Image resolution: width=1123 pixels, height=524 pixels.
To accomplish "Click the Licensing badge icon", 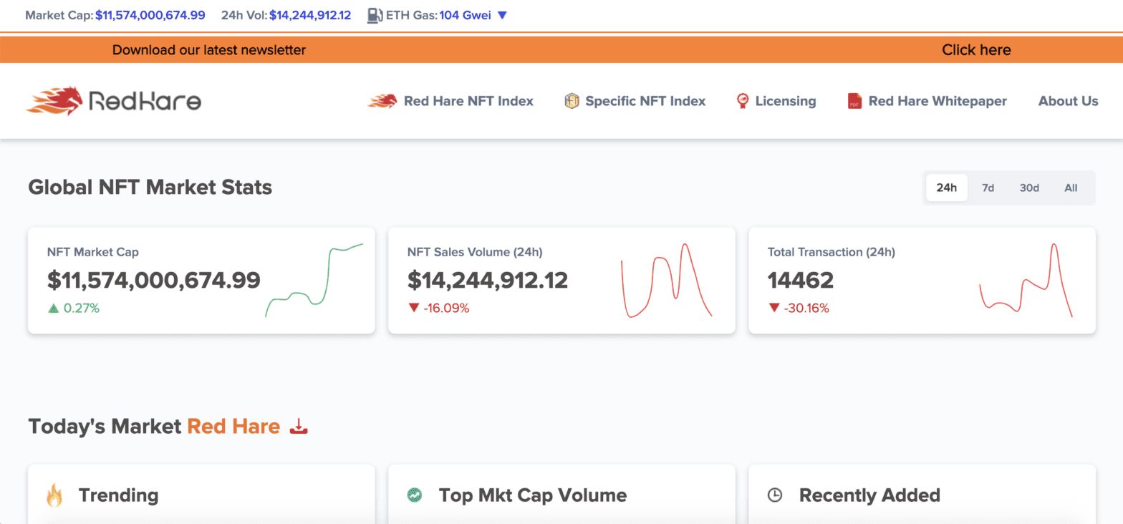I will (743, 101).
